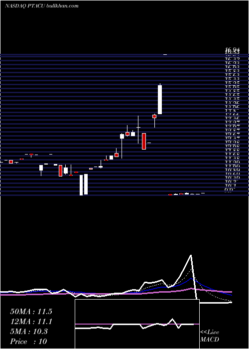Click the tall red candlestick before the final rally

144,141
